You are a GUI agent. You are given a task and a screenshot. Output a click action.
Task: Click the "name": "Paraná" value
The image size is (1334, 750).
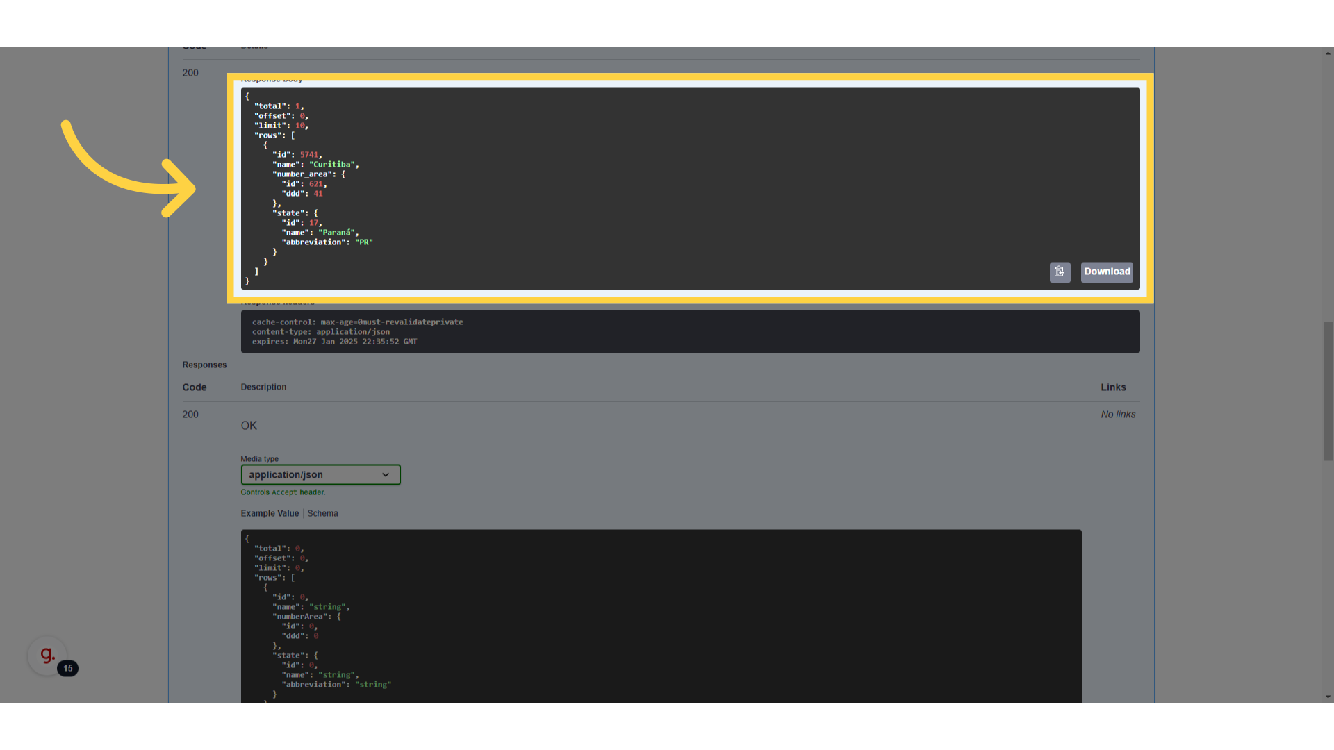click(337, 233)
